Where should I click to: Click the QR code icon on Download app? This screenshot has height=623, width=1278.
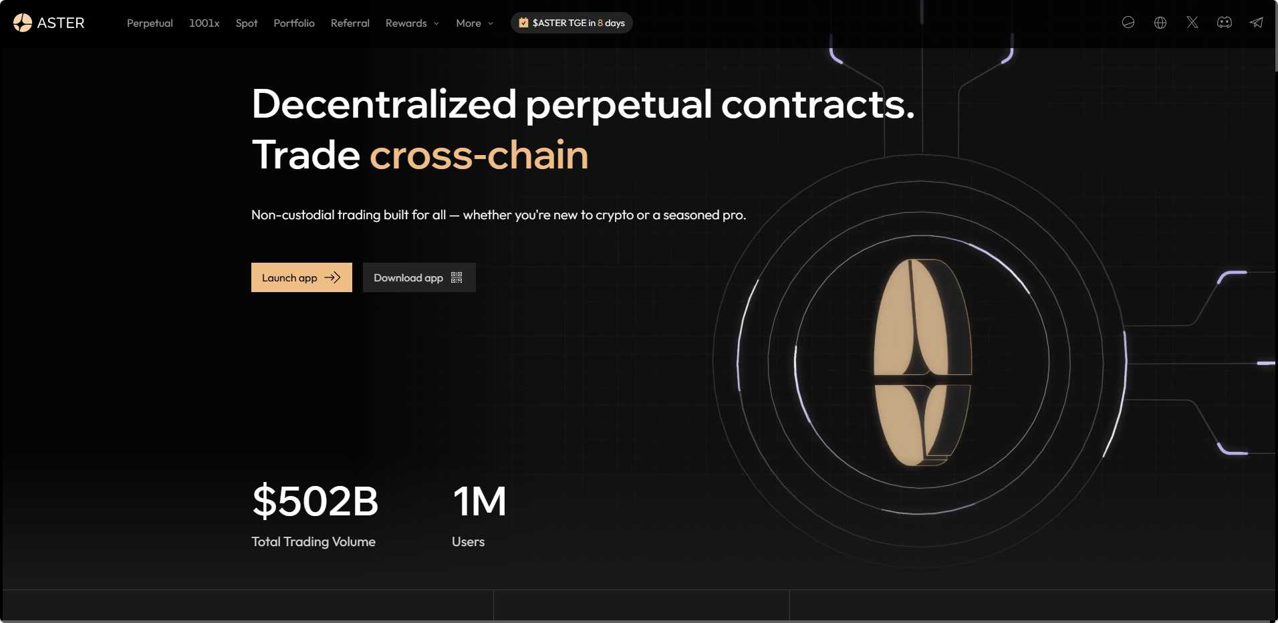point(457,277)
